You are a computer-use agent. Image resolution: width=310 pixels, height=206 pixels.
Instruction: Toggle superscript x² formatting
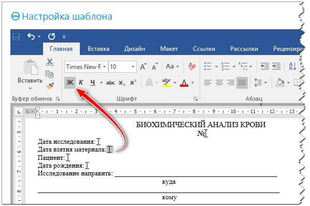click(x=133, y=83)
